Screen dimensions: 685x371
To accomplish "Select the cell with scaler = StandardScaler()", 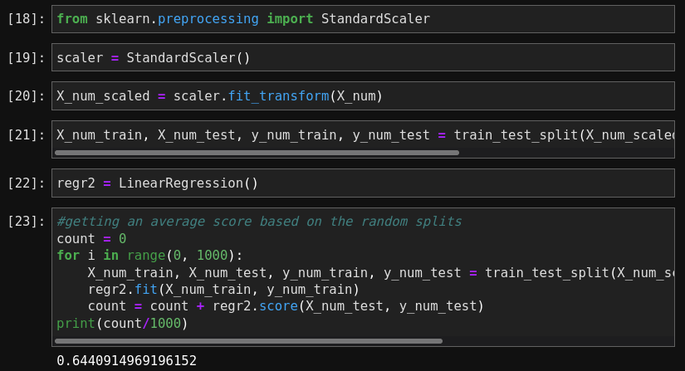I will pyautogui.click(x=362, y=57).
